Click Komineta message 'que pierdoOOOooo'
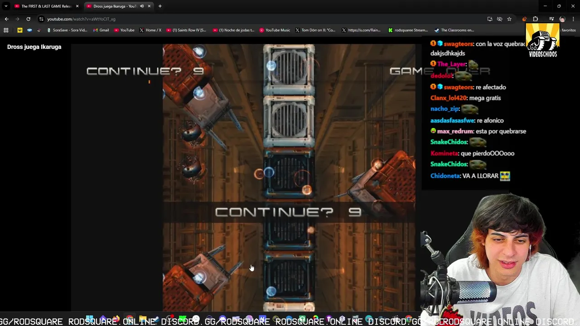This screenshot has height=326, width=580. point(488,153)
